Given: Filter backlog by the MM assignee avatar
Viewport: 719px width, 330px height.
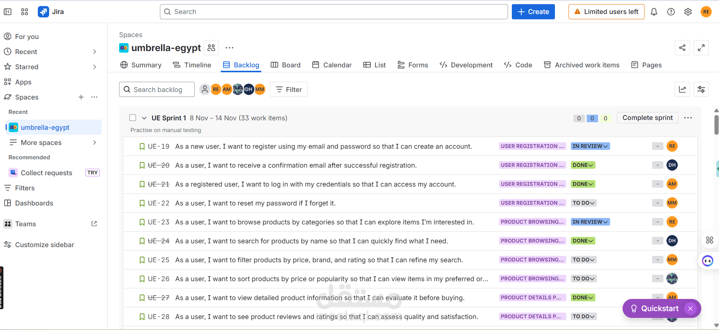Looking at the screenshot, I should (260, 89).
